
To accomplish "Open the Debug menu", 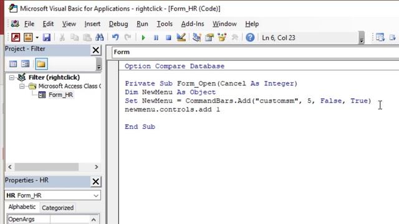I will (118, 24).
